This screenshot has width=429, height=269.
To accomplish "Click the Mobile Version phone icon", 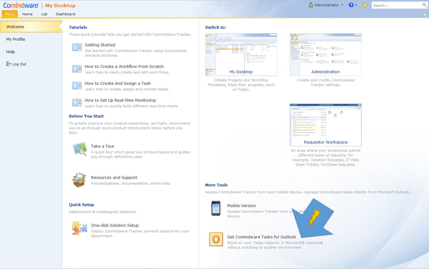I will [216, 208].
